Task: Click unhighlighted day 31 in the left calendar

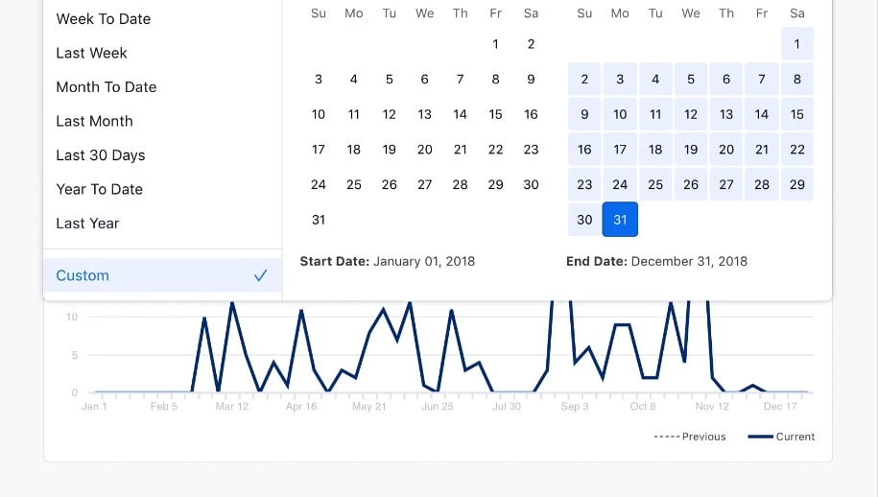Action: click(319, 220)
